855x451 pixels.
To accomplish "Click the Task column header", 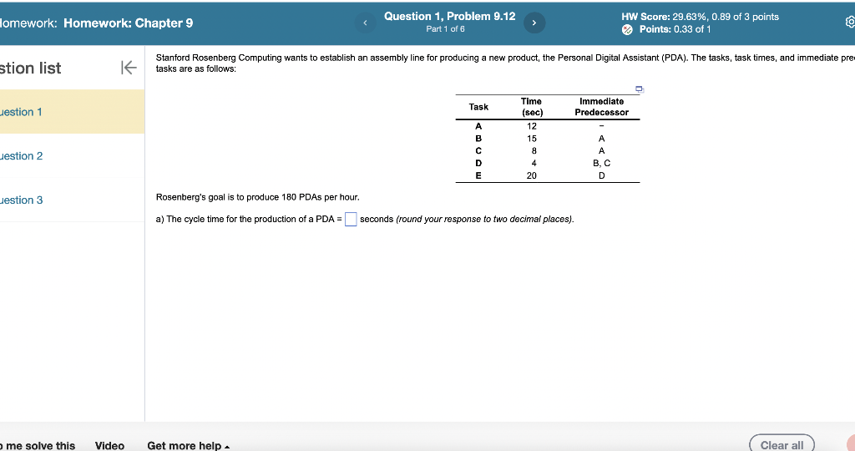I will (x=478, y=107).
